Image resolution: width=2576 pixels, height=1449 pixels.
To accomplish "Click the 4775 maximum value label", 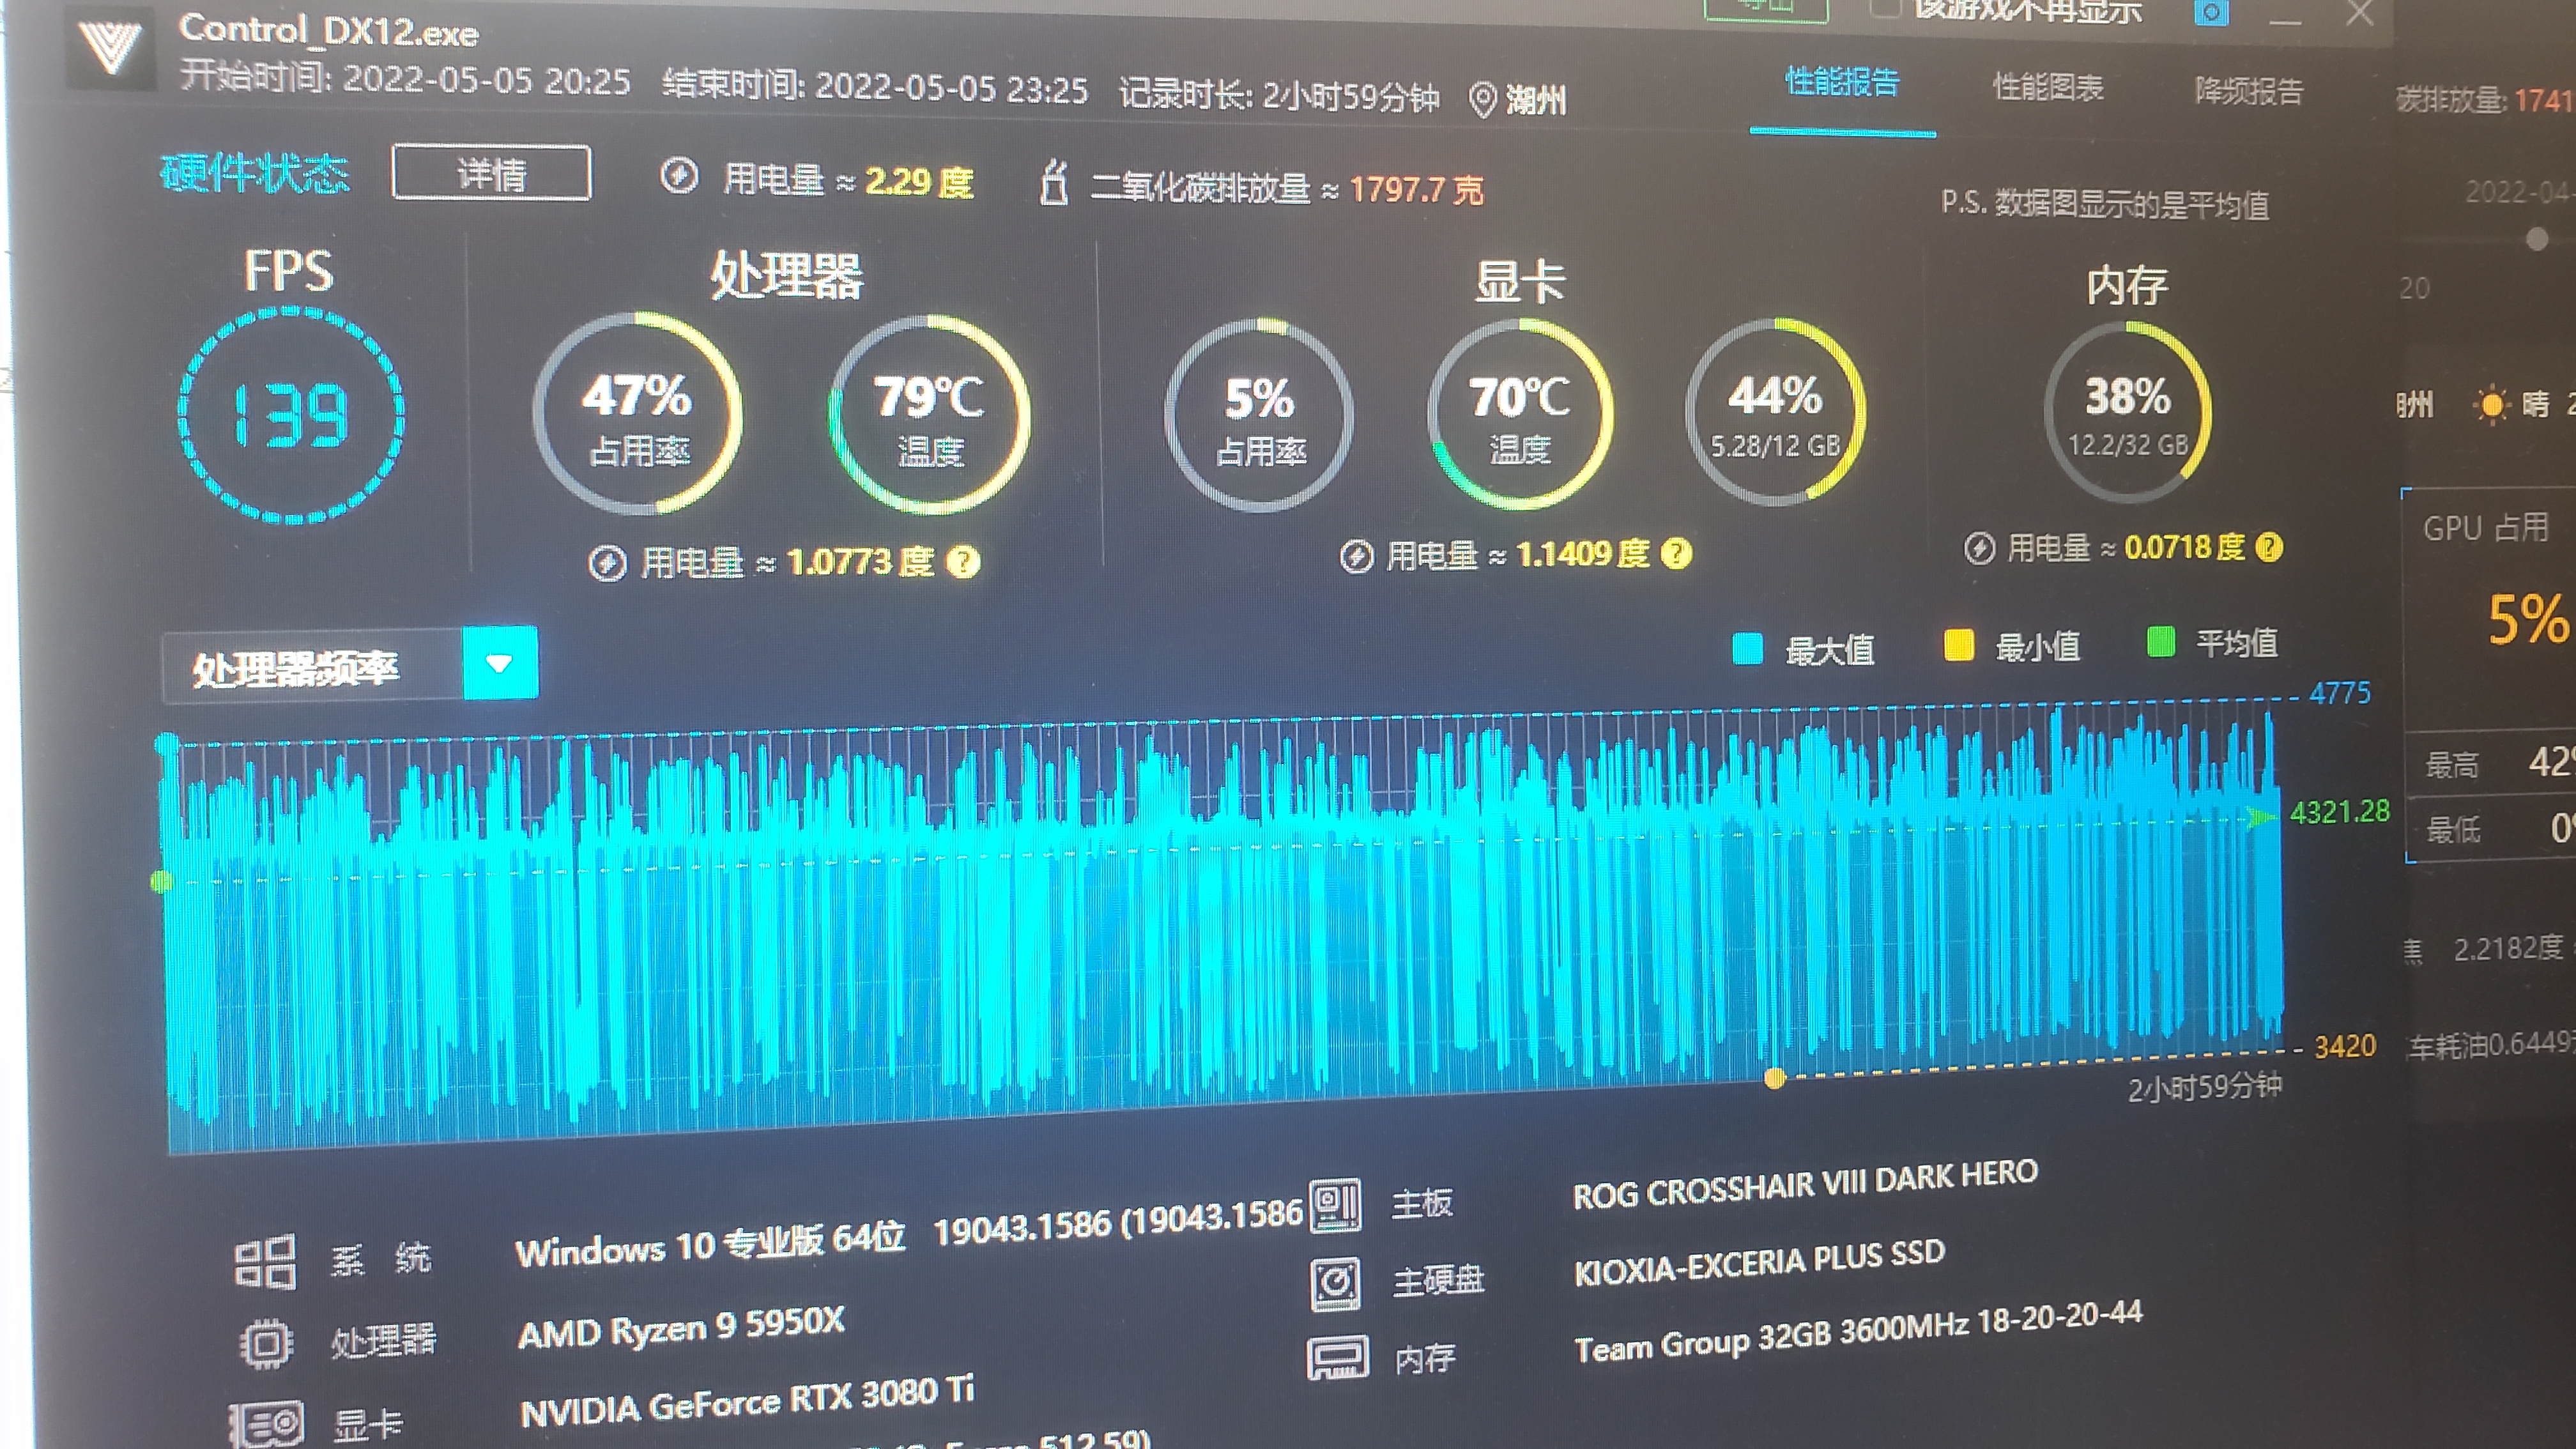I will (2340, 693).
